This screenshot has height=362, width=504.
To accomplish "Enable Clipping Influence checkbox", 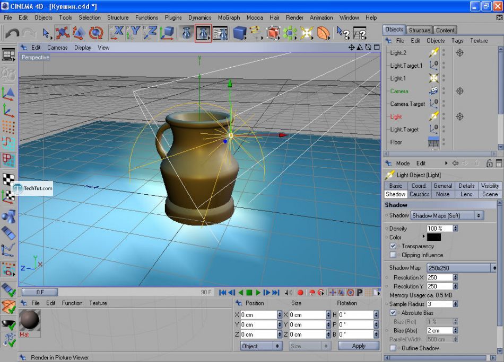I will (393, 255).
